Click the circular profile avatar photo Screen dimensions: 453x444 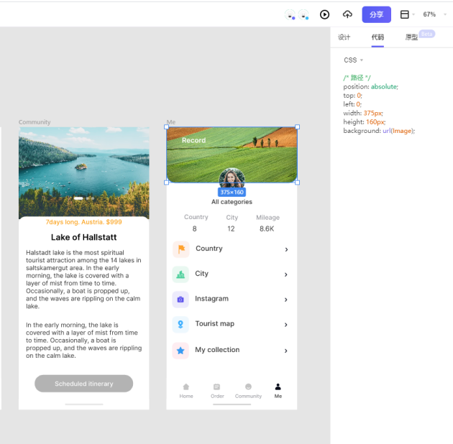click(x=232, y=179)
